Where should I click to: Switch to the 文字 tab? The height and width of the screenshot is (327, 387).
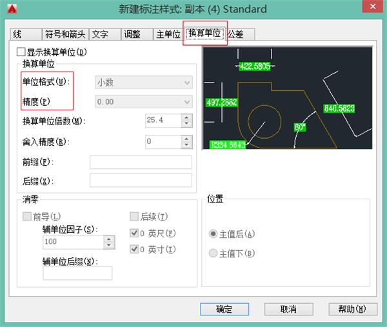pyautogui.click(x=105, y=34)
